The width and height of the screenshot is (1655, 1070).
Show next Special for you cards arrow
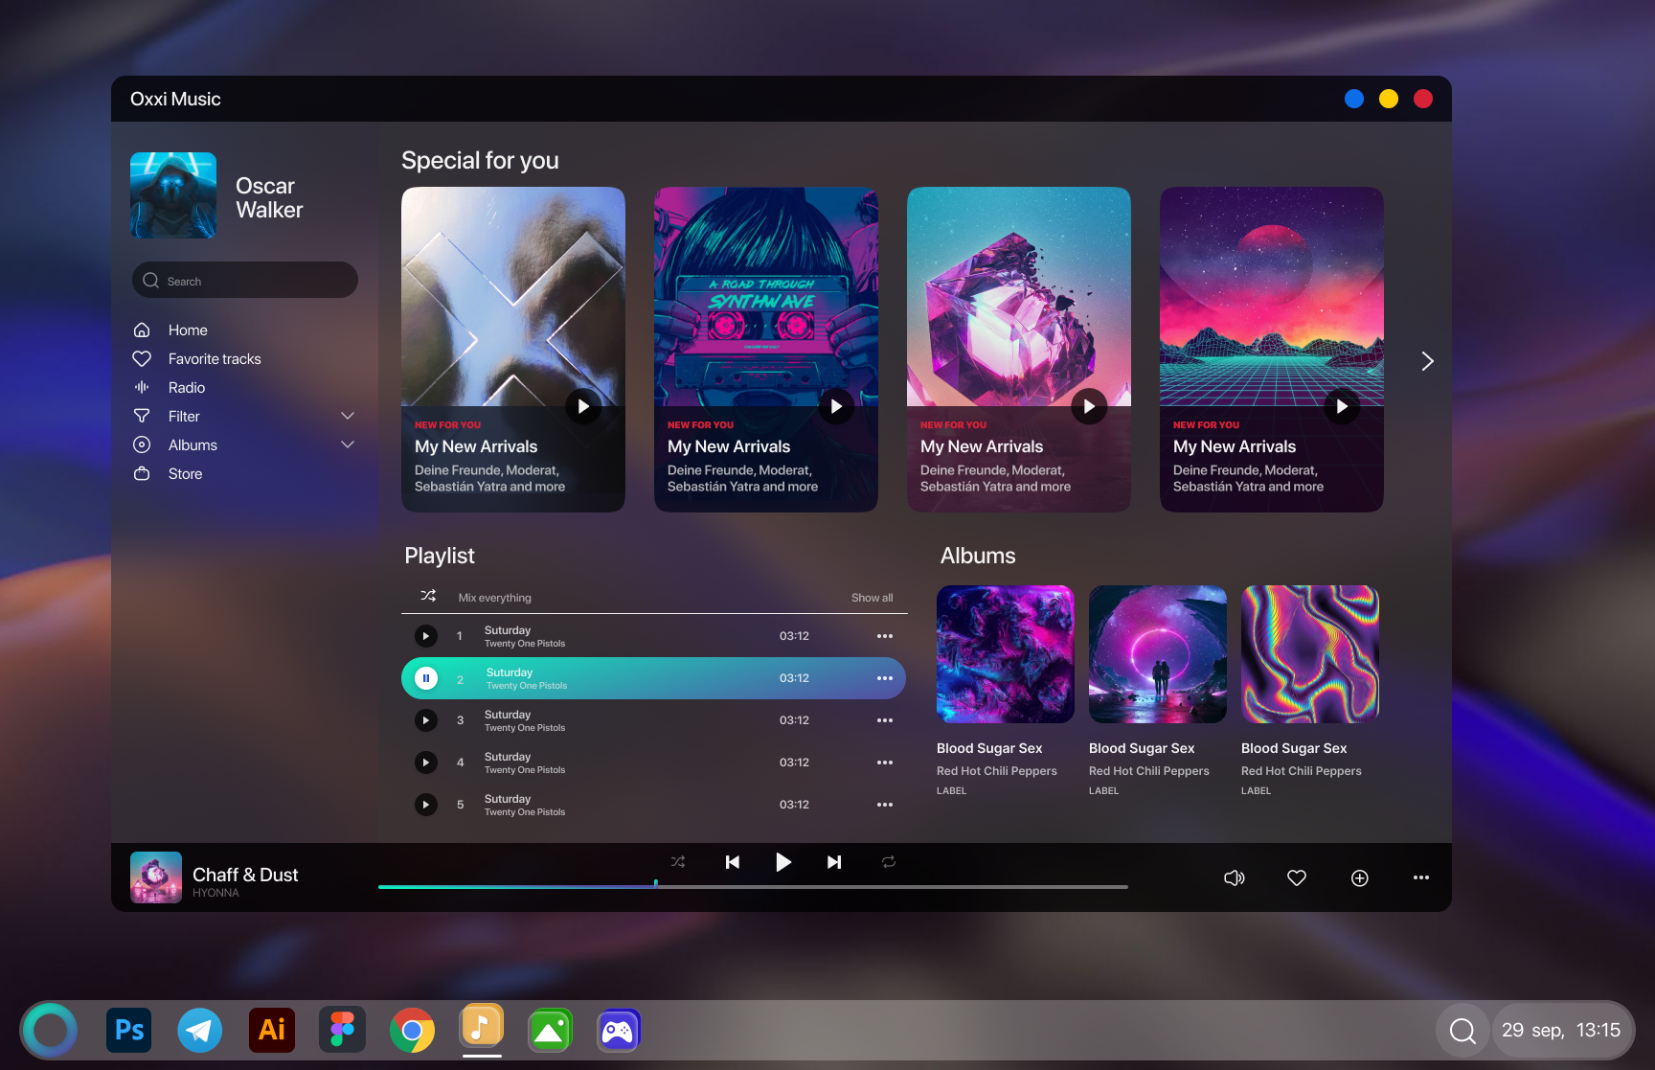1427,361
